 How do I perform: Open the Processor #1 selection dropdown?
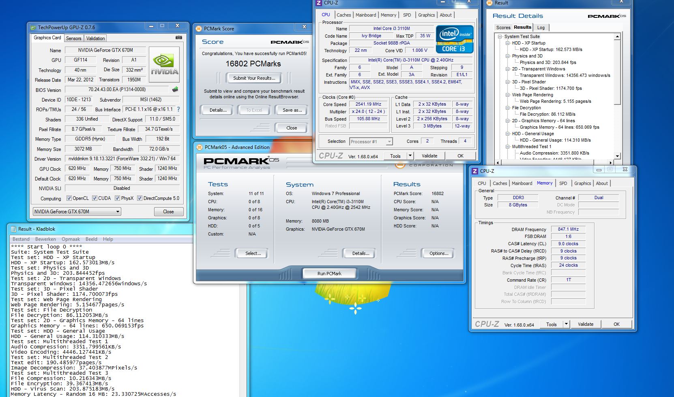click(x=371, y=142)
